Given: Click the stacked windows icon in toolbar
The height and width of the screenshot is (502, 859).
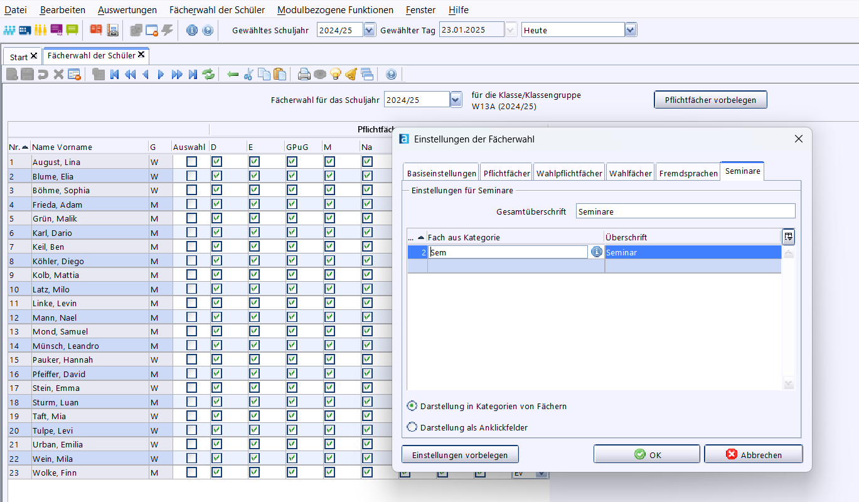Looking at the screenshot, I should click(x=367, y=75).
